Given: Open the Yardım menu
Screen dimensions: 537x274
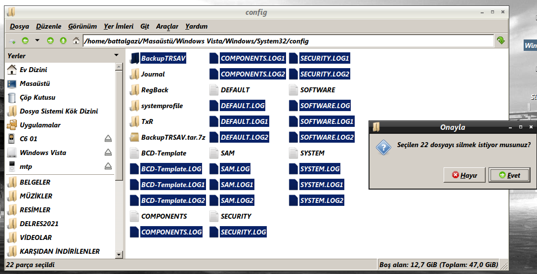Looking at the screenshot, I should coord(196,26).
